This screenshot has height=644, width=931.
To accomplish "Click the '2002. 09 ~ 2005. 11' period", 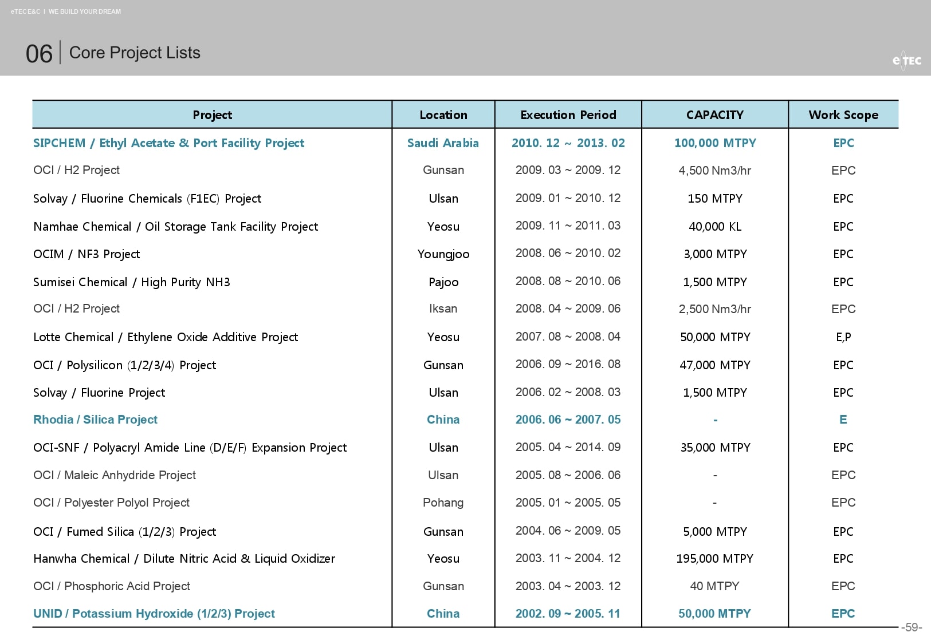I will click(568, 614).
